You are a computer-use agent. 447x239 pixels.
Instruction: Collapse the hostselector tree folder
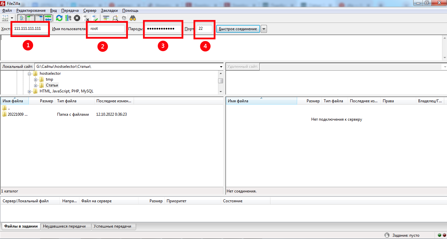pyautogui.click(x=30, y=74)
